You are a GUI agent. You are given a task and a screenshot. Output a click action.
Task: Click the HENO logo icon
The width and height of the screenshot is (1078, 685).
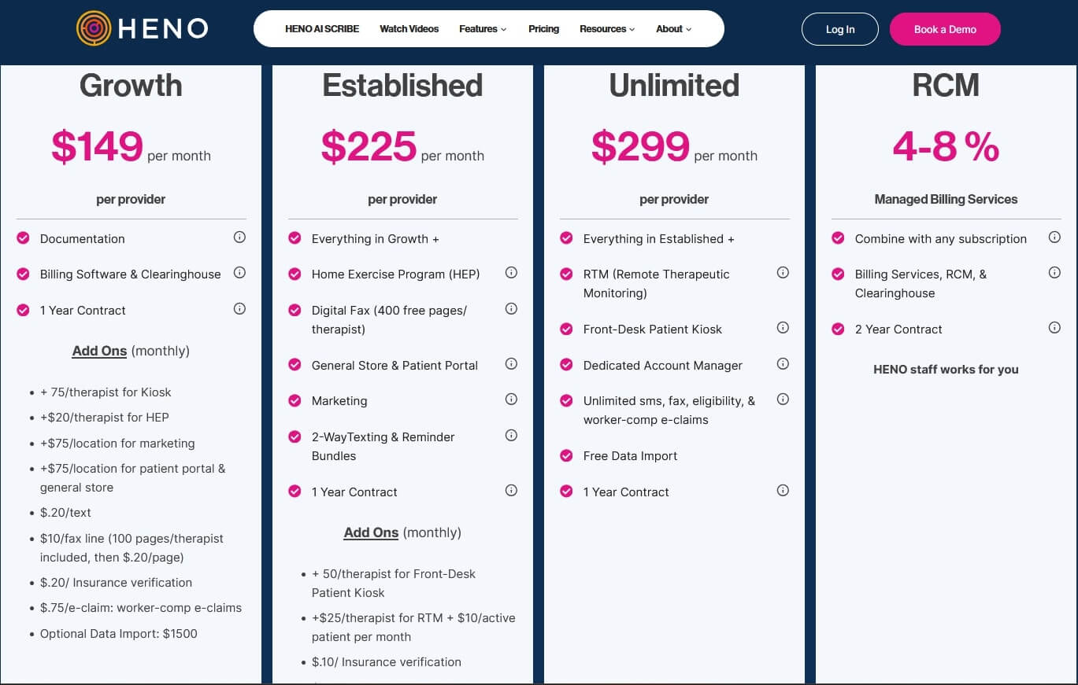click(94, 29)
